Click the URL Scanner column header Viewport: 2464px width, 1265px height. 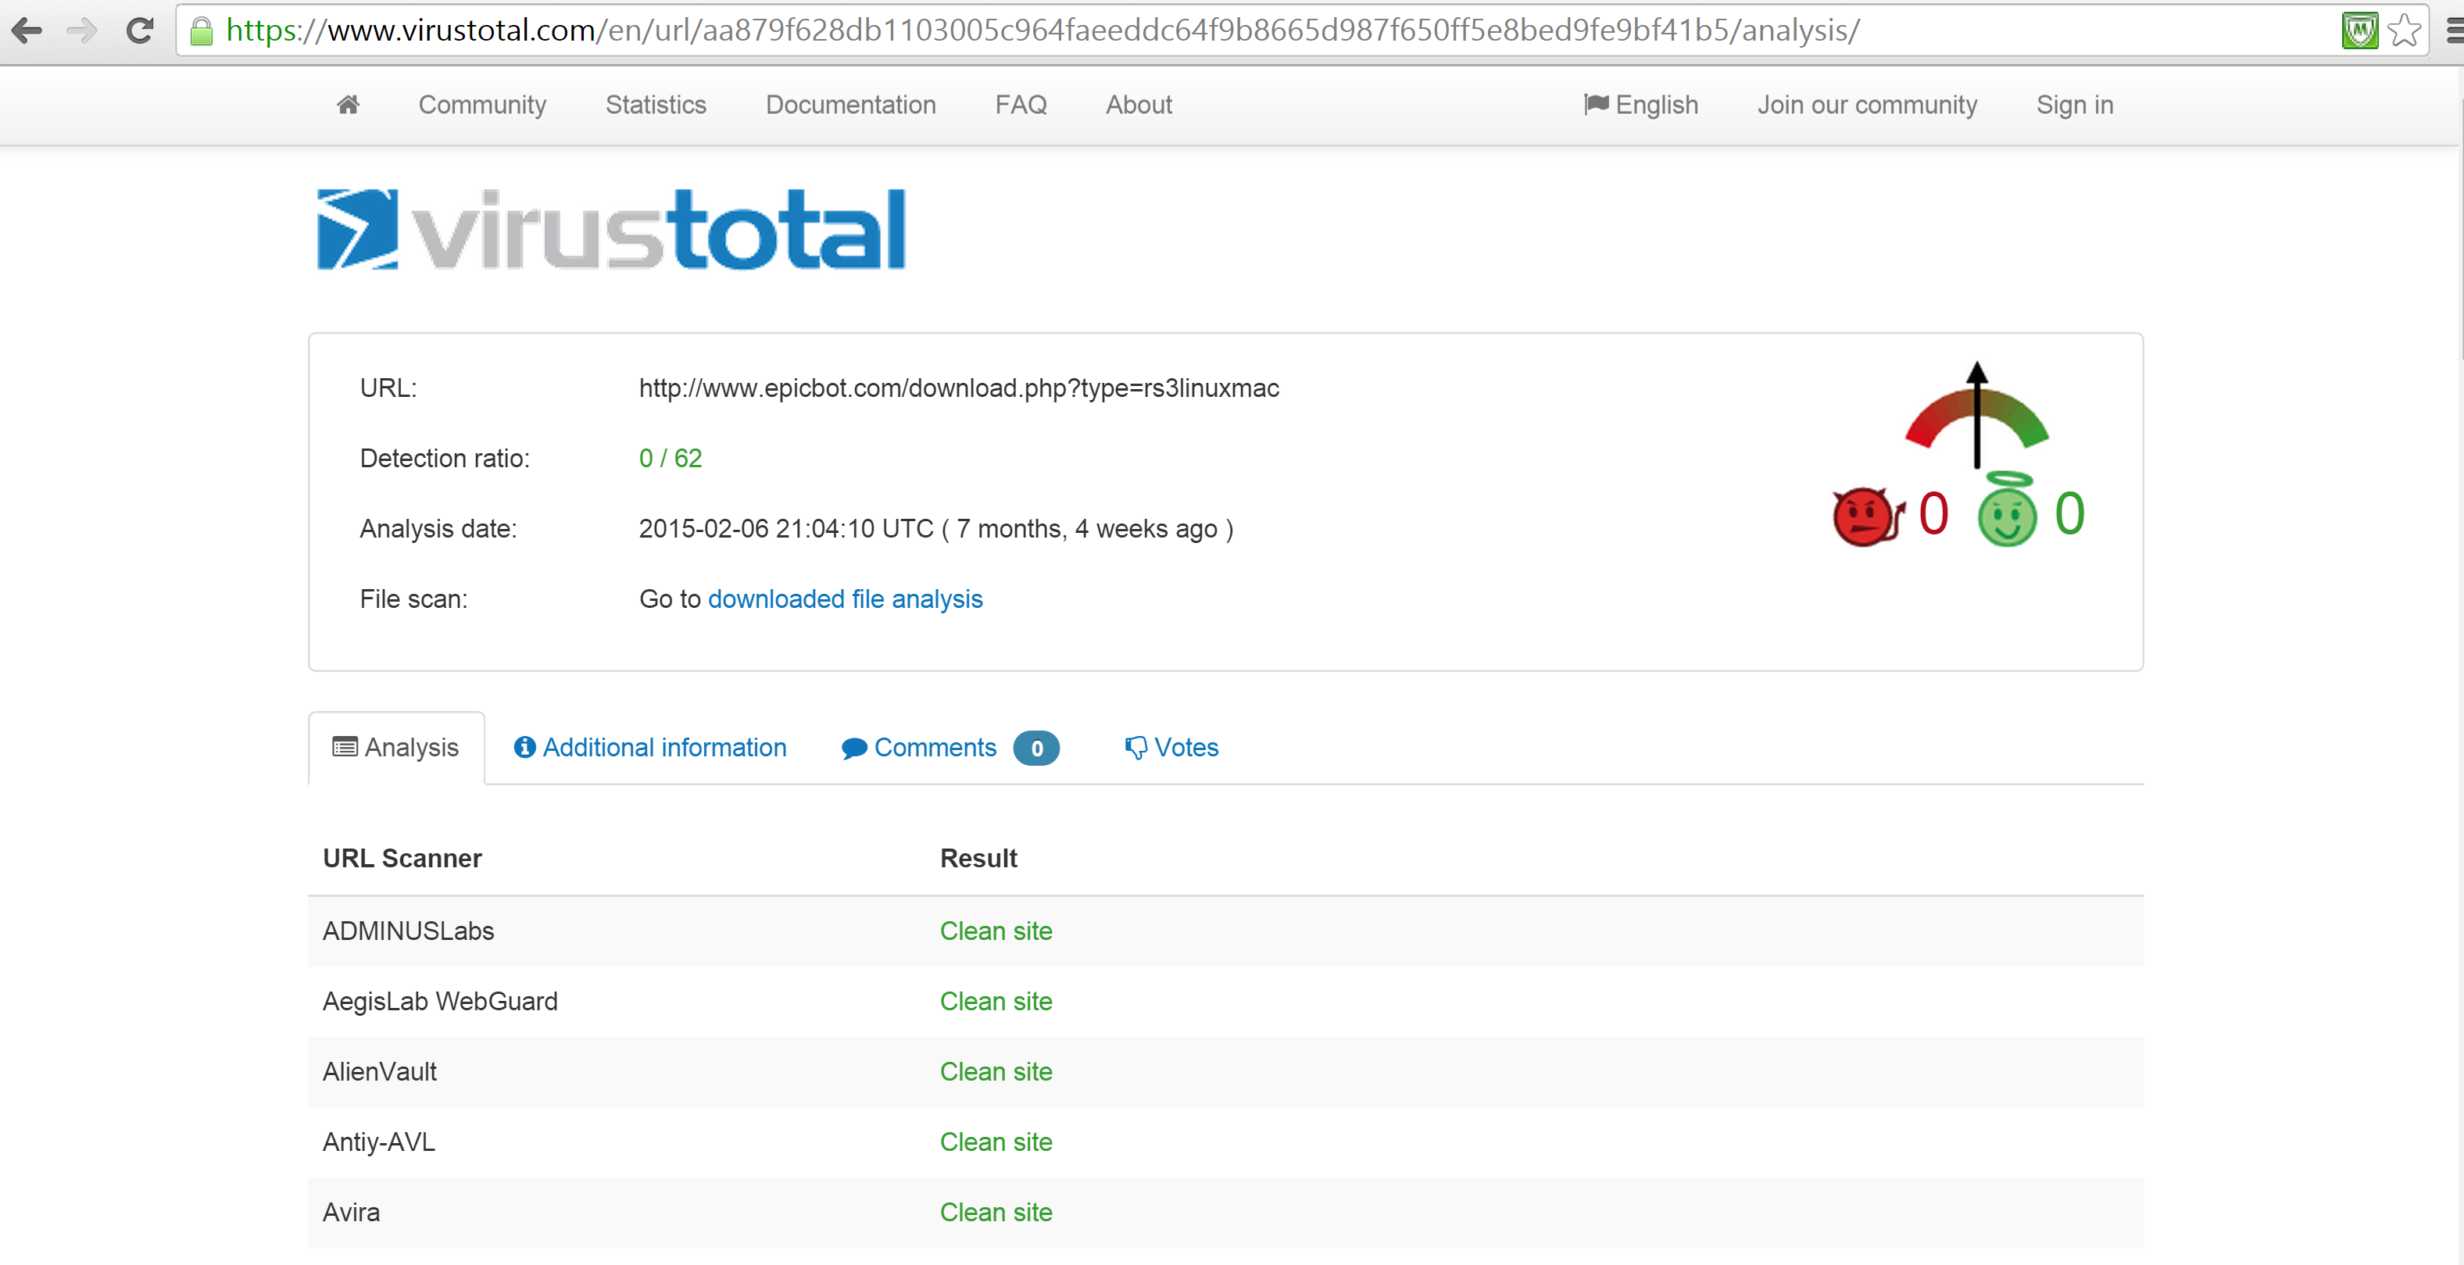402,858
